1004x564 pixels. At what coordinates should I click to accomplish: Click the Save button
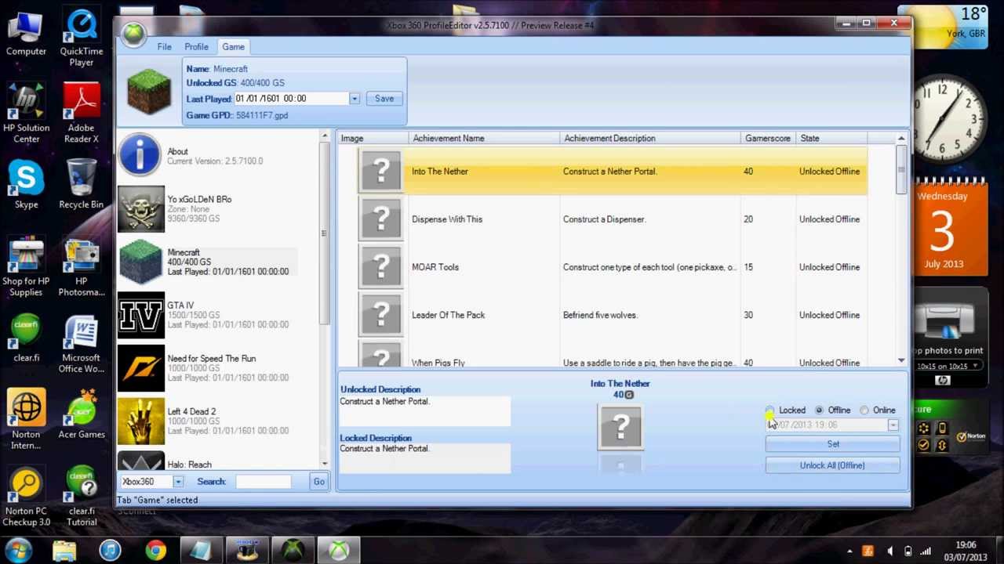(384, 99)
